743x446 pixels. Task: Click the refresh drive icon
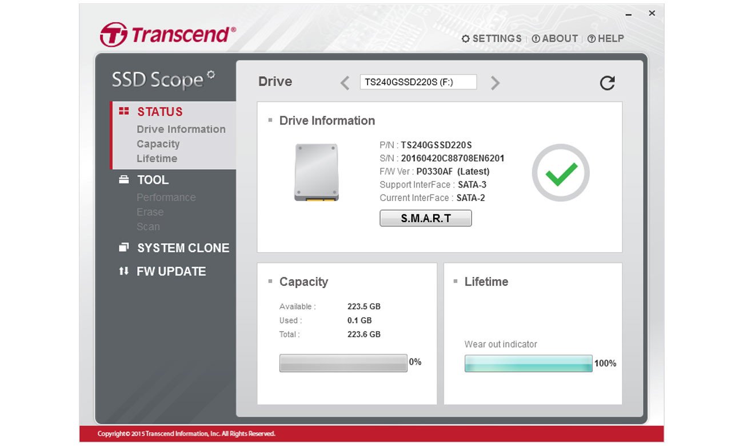click(x=607, y=83)
